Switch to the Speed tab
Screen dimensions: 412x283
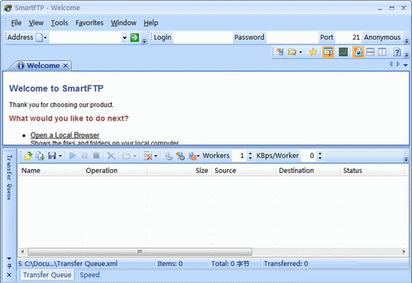click(90, 275)
